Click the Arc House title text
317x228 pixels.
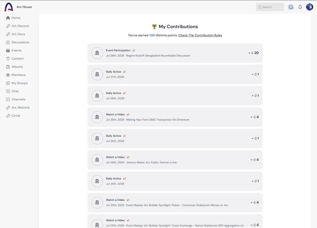[24, 7]
